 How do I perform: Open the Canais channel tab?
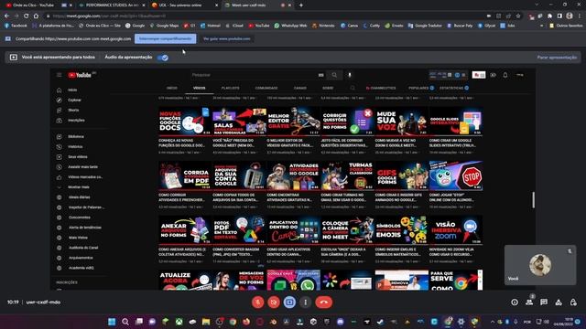coord(299,88)
